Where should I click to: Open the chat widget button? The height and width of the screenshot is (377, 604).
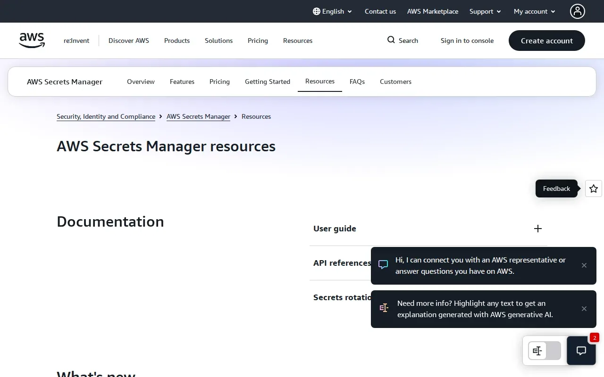pyautogui.click(x=581, y=351)
